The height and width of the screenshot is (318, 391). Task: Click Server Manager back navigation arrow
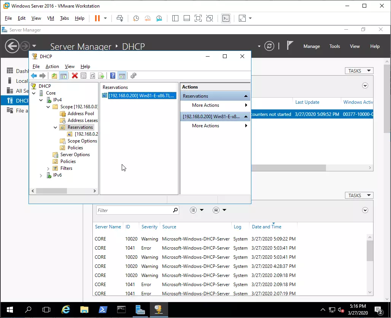[12, 46]
